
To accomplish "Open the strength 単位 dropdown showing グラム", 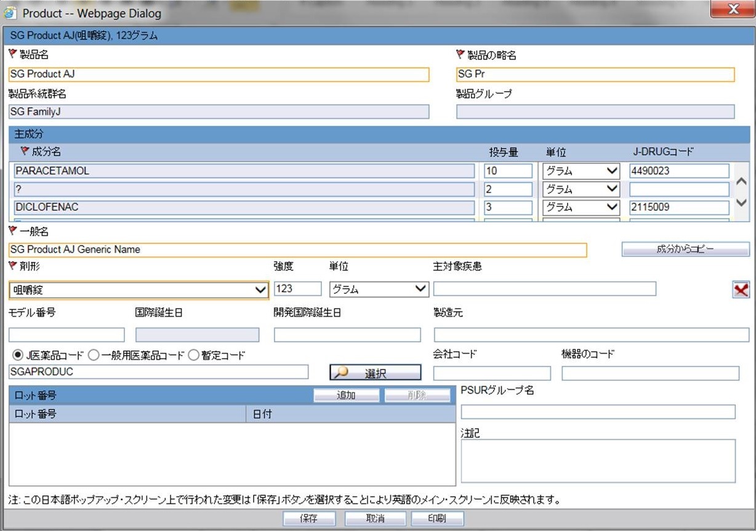I will click(x=379, y=289).
